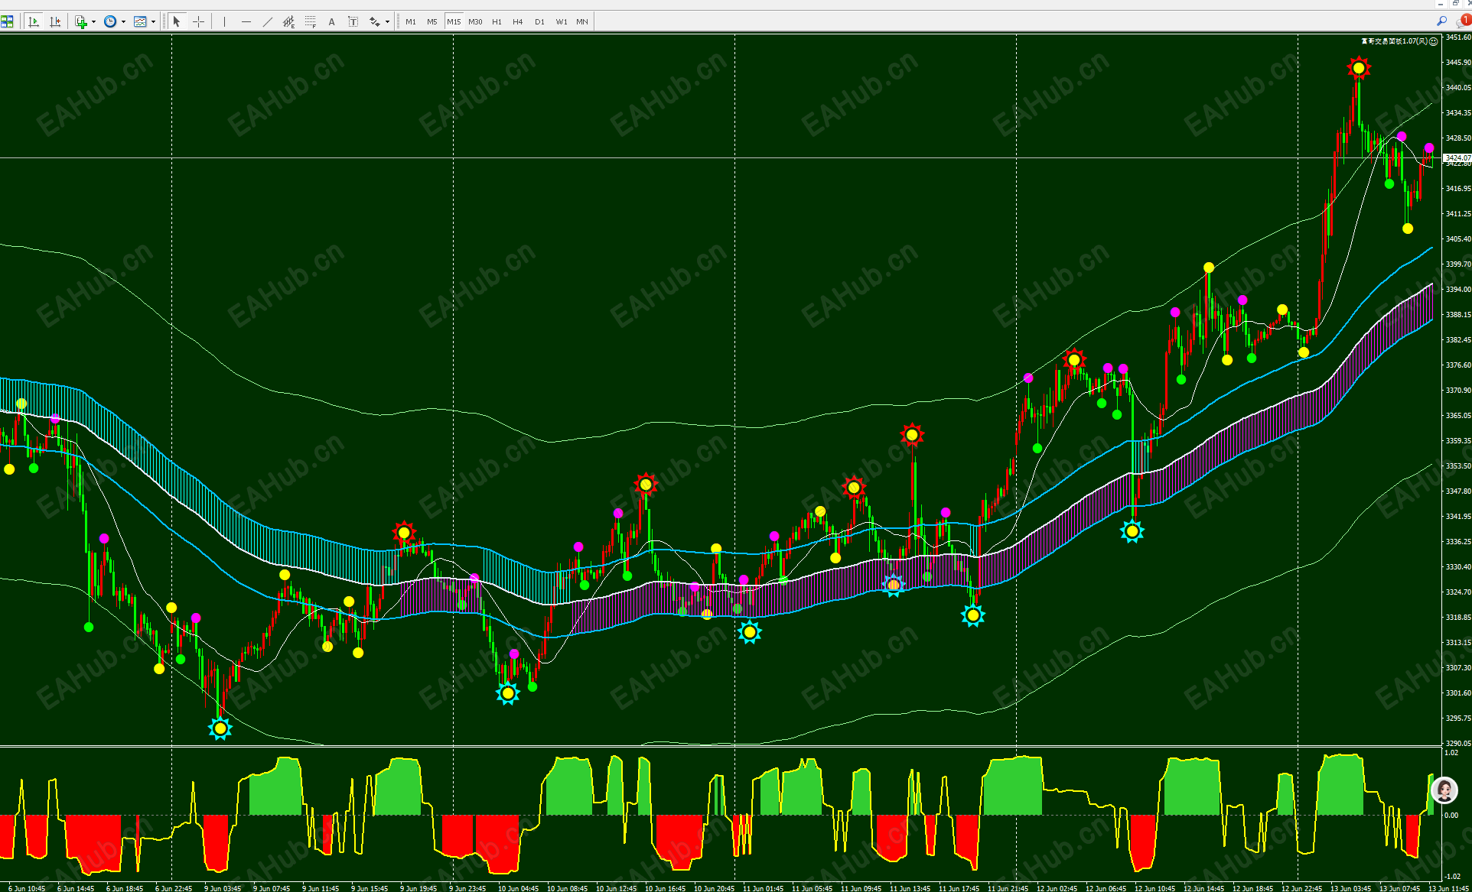Viewport: 1472px width, 892px height.
Task: Select the text label tool
Action: coord(353,21)
